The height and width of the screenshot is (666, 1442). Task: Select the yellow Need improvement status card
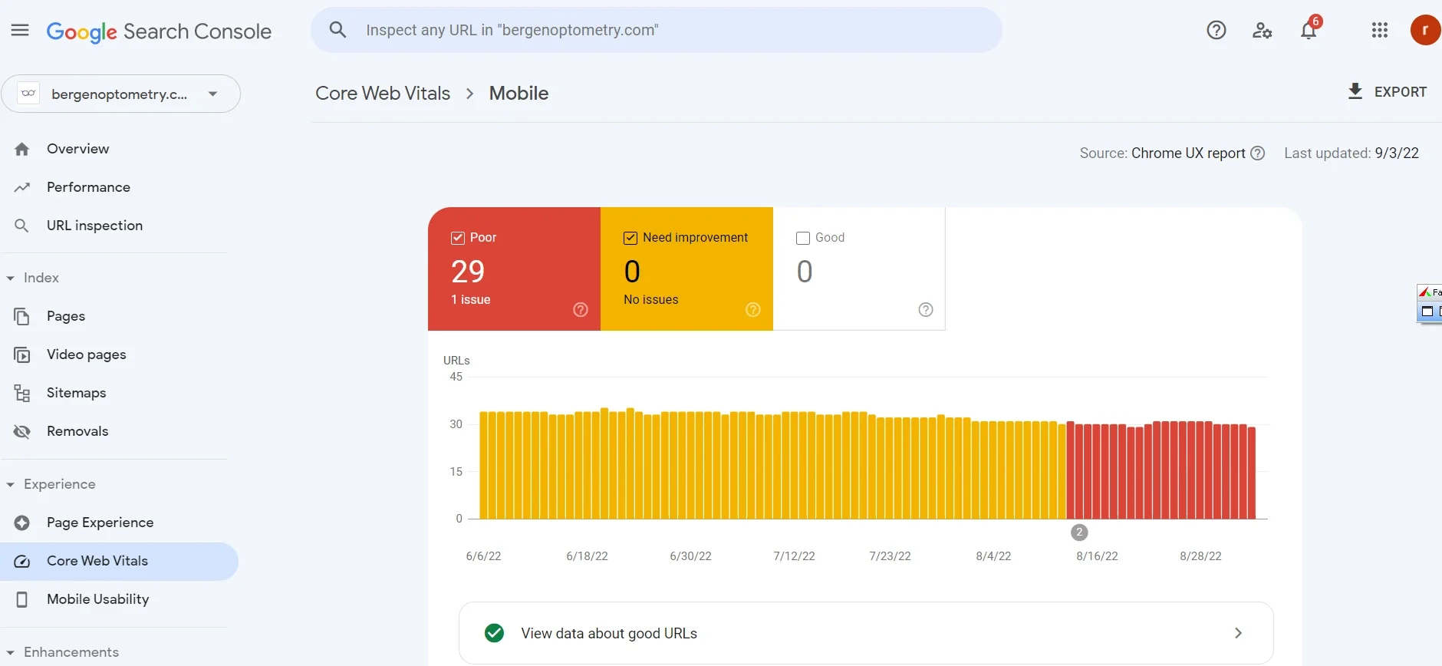tap(686, 269)
